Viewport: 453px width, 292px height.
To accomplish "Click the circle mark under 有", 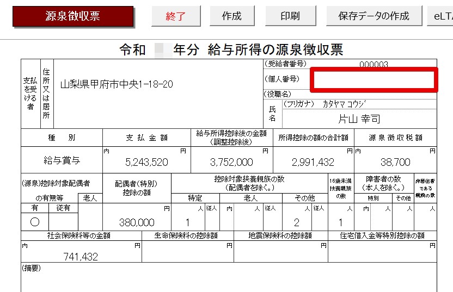I will [35, 222].
